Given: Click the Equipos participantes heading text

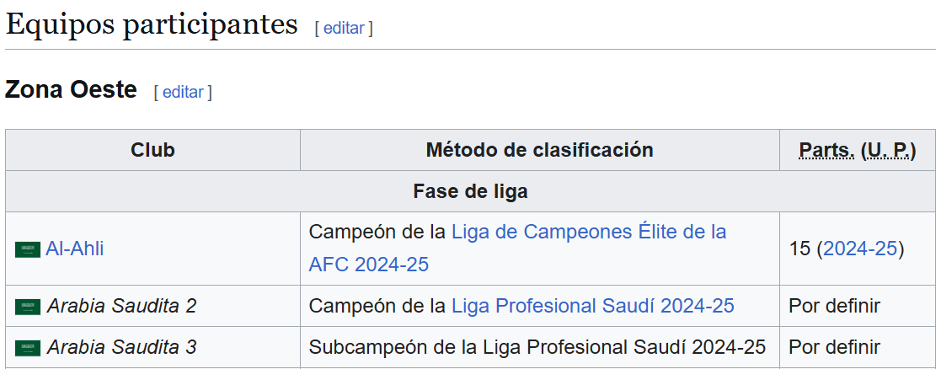Looking at the screenshot, I should pyautogui.click(x=152, y=25).
